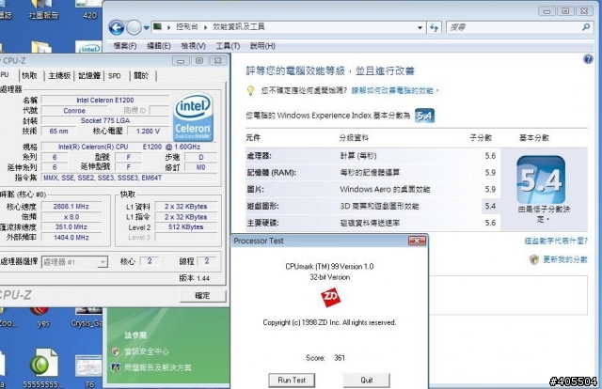Viewport: 602px width, 389px height.
Task: Open the 這些數字代表什麼 link
Action: pos(556,241)
